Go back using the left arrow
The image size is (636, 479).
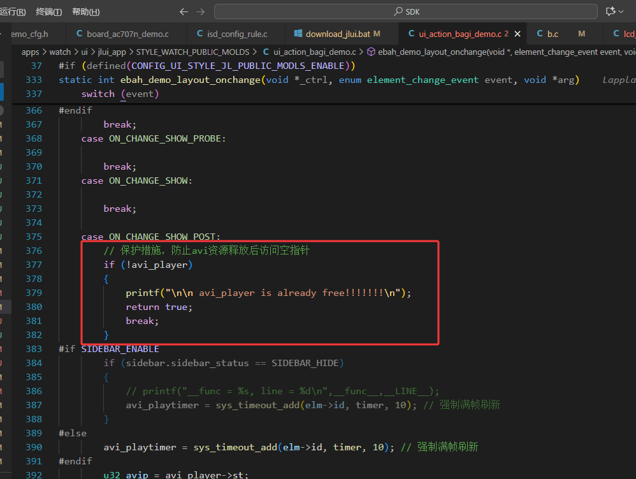[x=184, y=11]
